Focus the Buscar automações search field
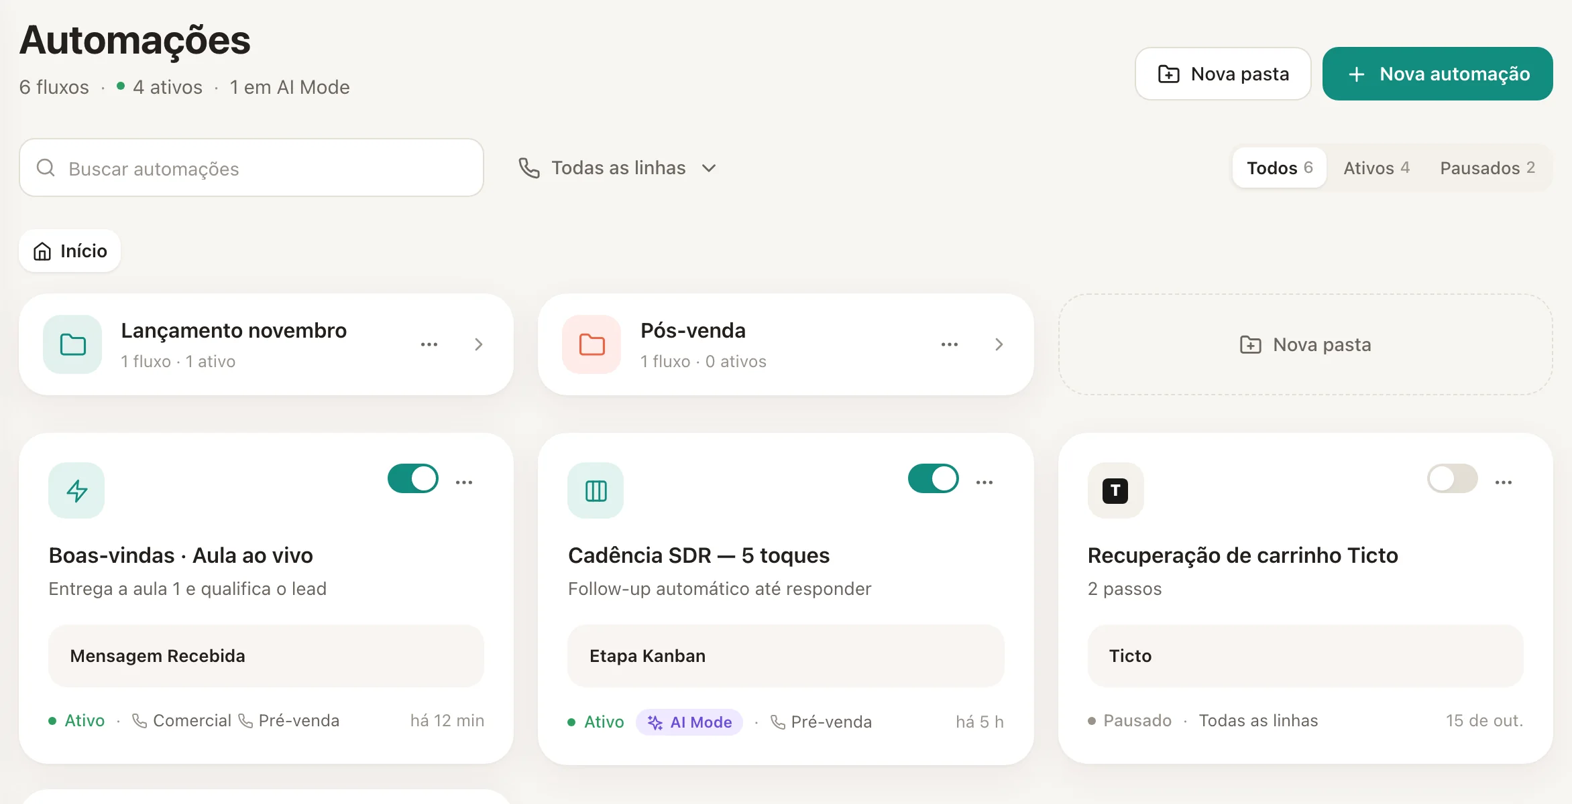Screen dimensions: 1572x804 pyautogui.click(x=251, y=167)
